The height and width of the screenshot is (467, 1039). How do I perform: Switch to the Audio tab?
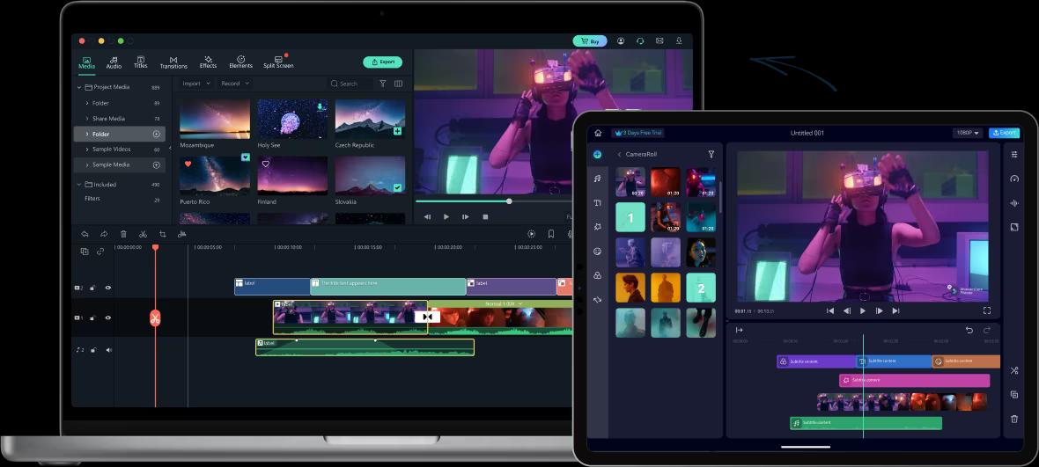coord(114,62)
